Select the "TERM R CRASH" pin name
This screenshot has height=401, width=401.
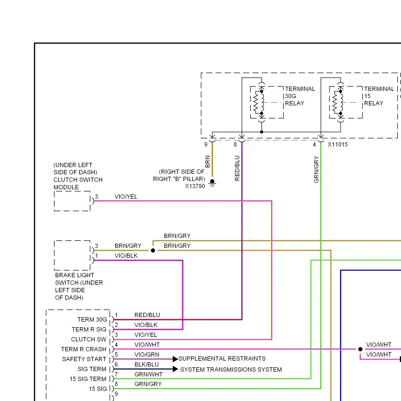point(84,349)
